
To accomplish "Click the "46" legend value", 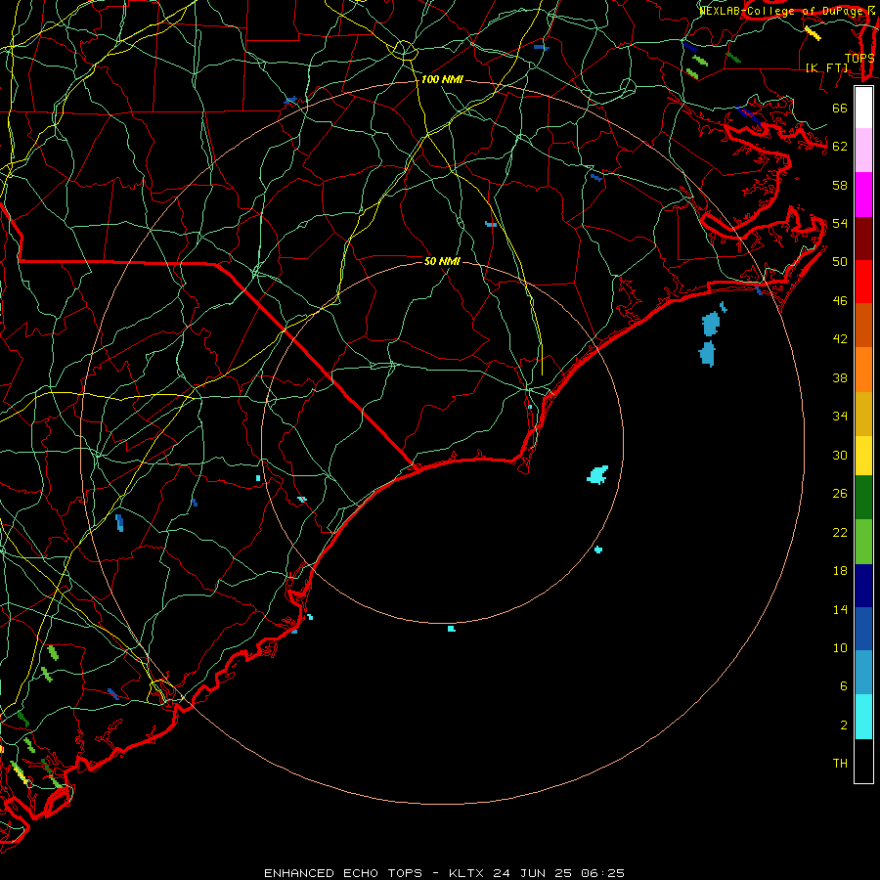I will coord(840,301).
